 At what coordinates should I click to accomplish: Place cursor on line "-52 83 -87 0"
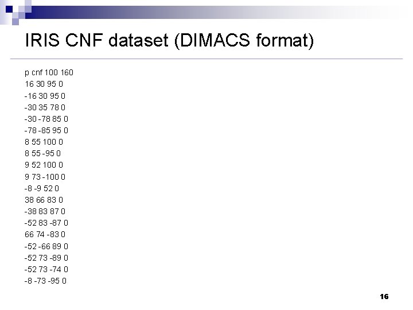click(46, 223)
